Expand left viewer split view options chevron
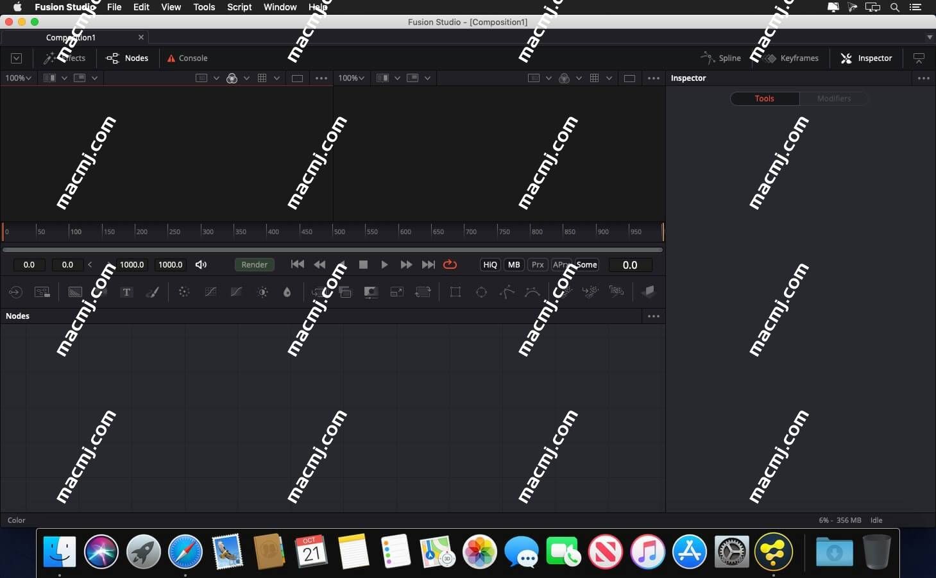The height and width of the screenshot is (578, 936). point(64,78)
